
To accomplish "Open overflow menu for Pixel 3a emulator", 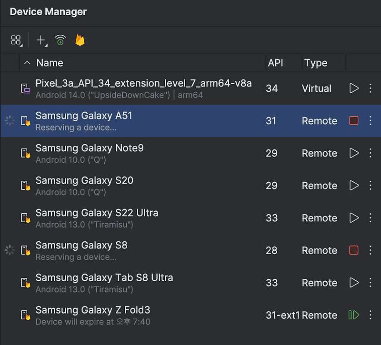I will [x=371, y=89].
